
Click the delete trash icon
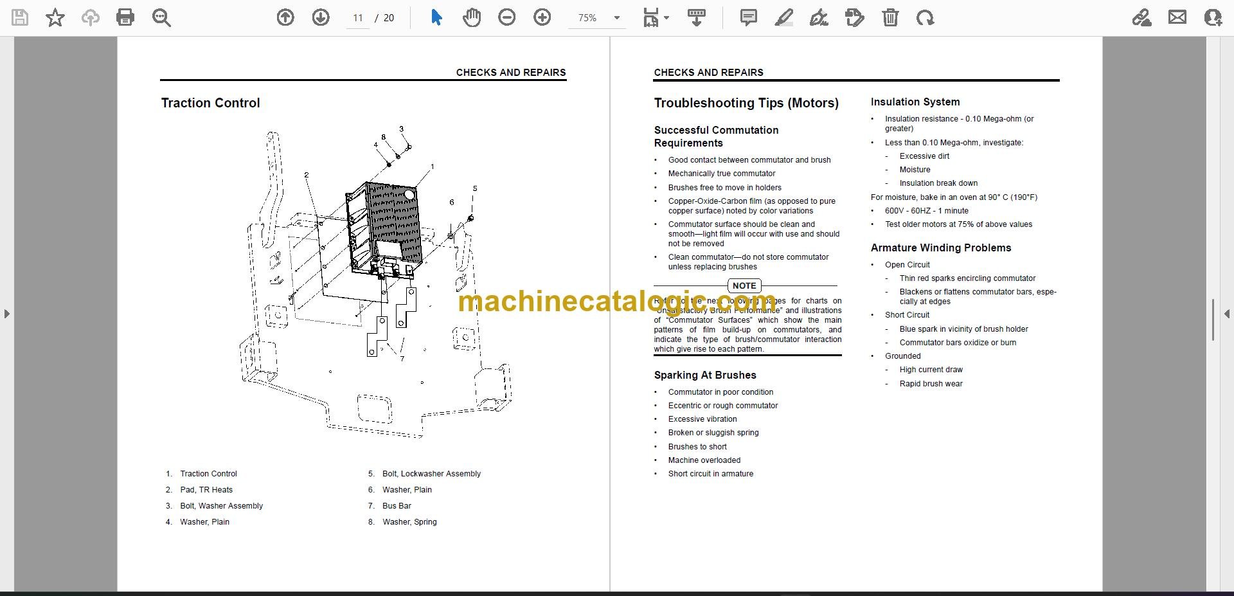pos(890,17)
